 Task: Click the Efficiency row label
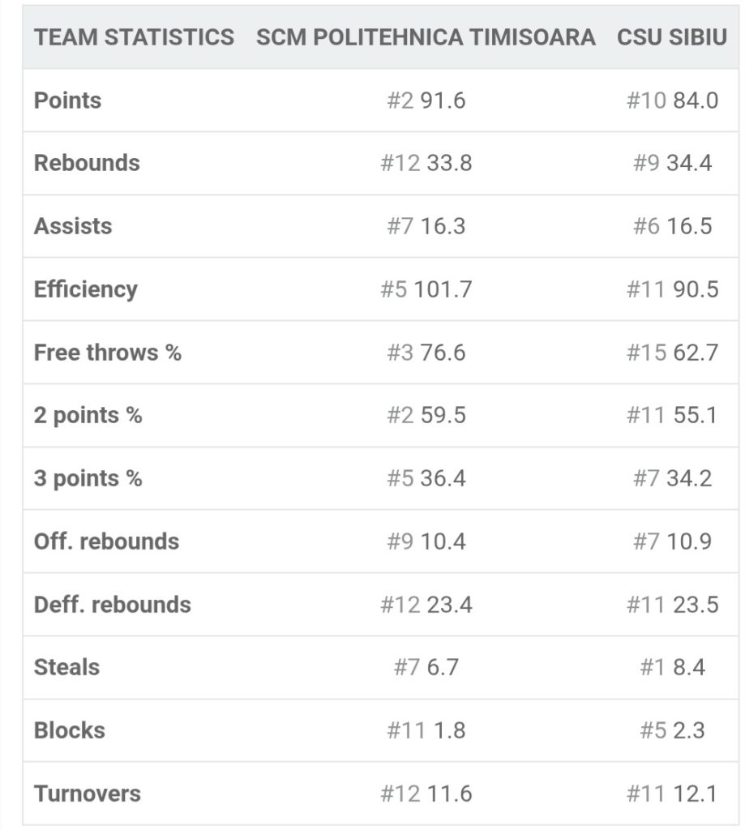[x=86, y=289]
